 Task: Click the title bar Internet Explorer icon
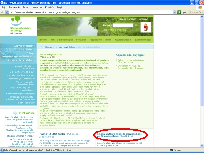click(2, 2)
